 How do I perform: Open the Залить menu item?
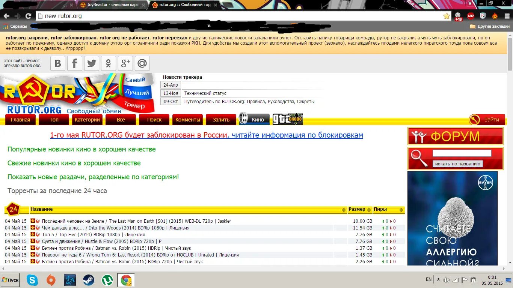click(x=221, y=120)
